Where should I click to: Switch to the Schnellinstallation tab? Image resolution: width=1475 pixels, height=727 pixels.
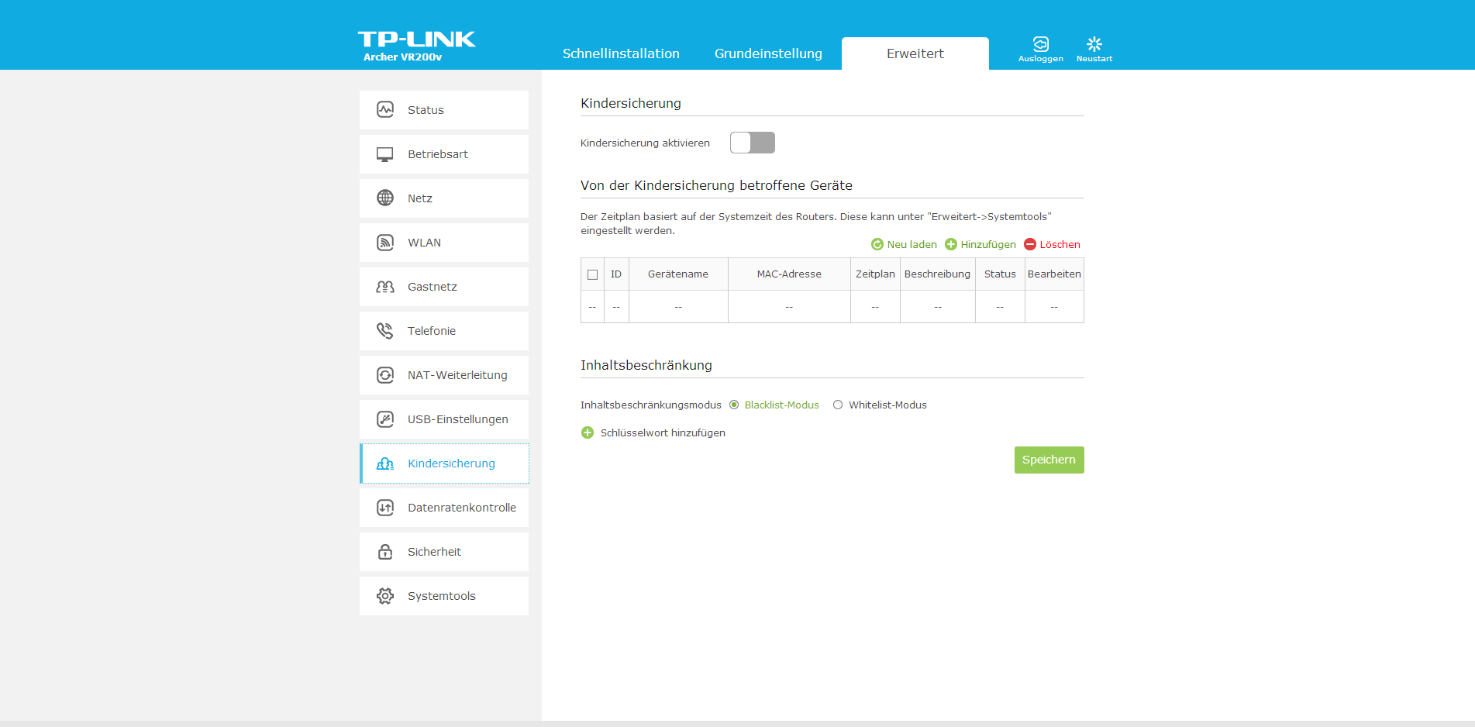[621, 53]
